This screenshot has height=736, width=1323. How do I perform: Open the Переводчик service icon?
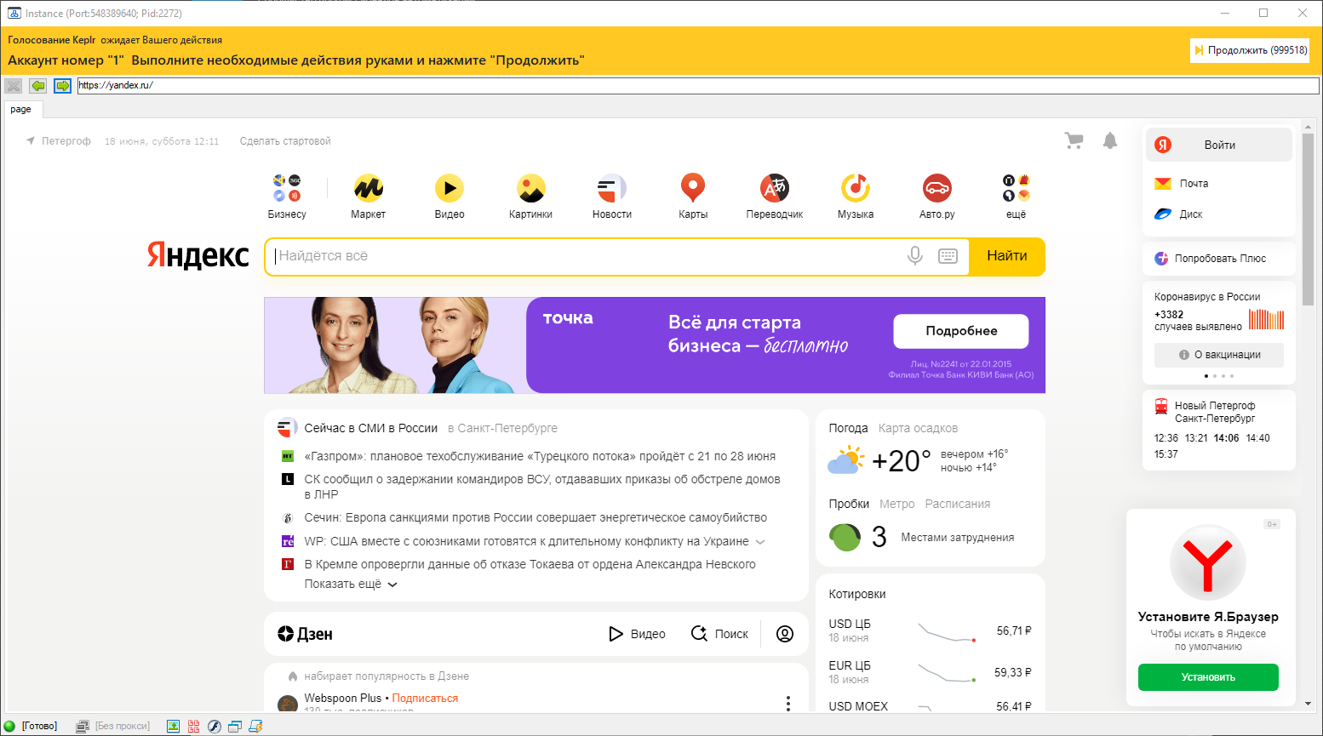click(x=775, y=187)
